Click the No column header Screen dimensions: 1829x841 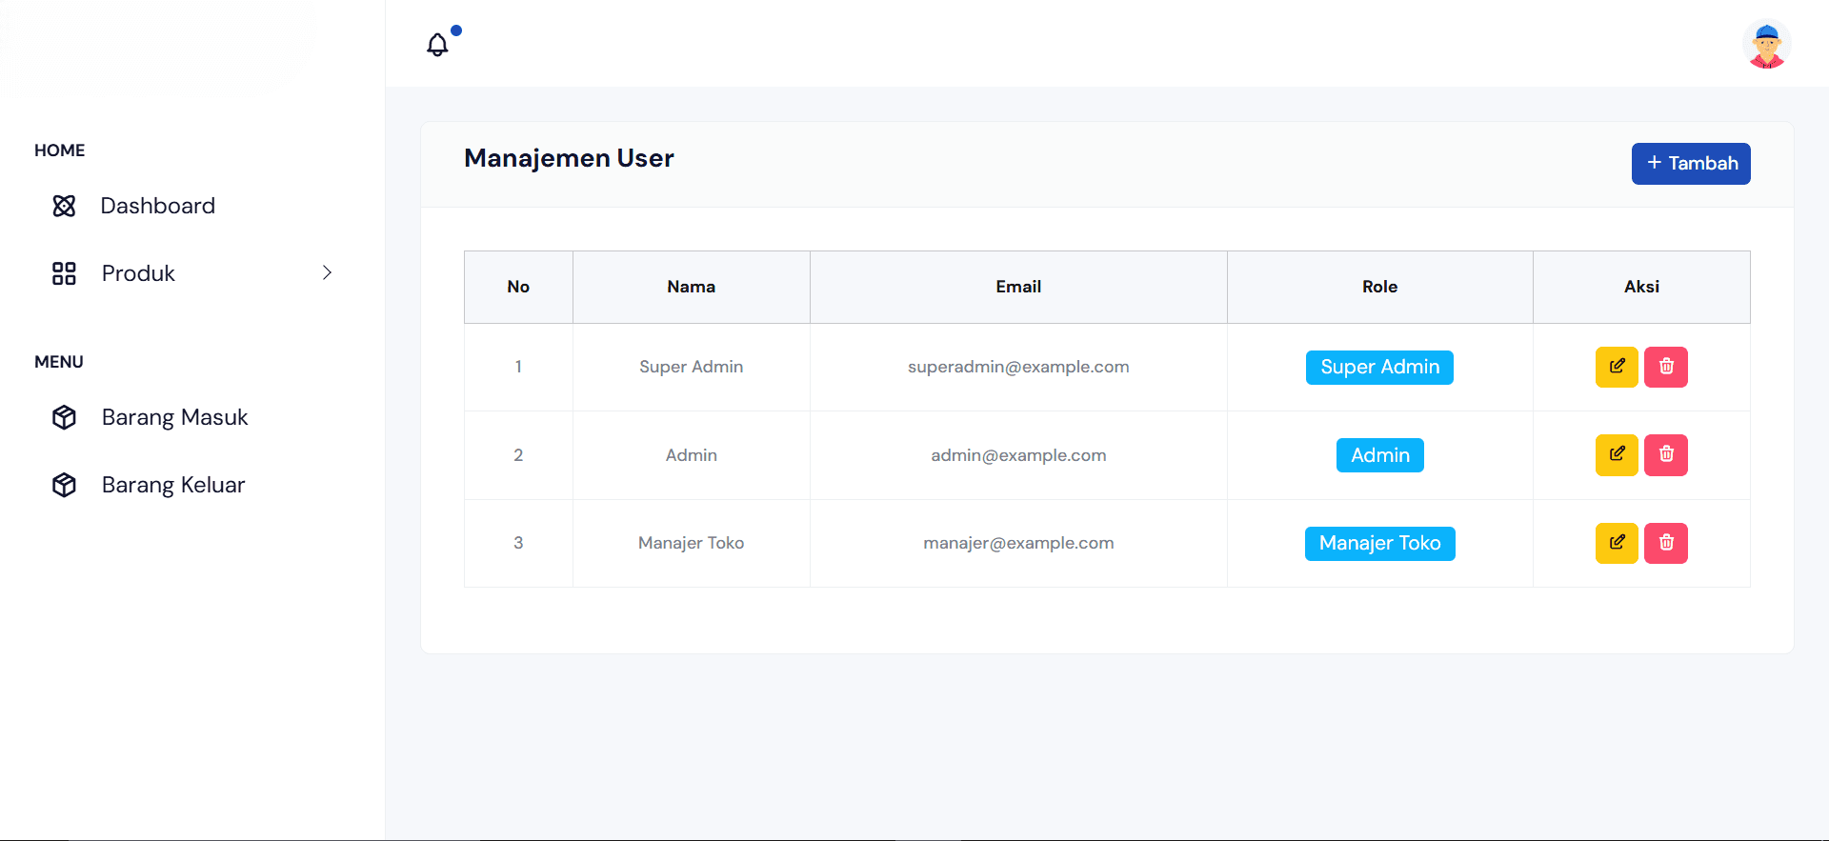click(518, 287)
